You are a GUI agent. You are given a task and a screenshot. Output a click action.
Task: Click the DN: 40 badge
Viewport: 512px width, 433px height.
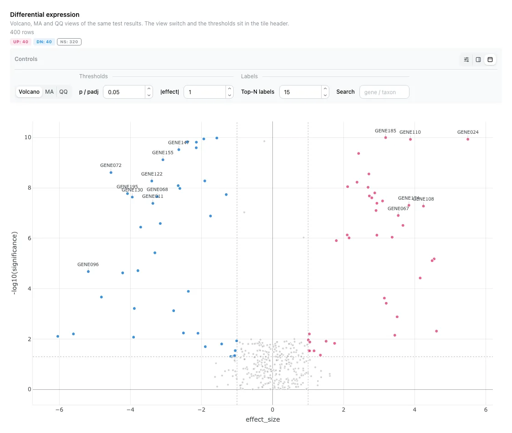click(x=44, y=42)
